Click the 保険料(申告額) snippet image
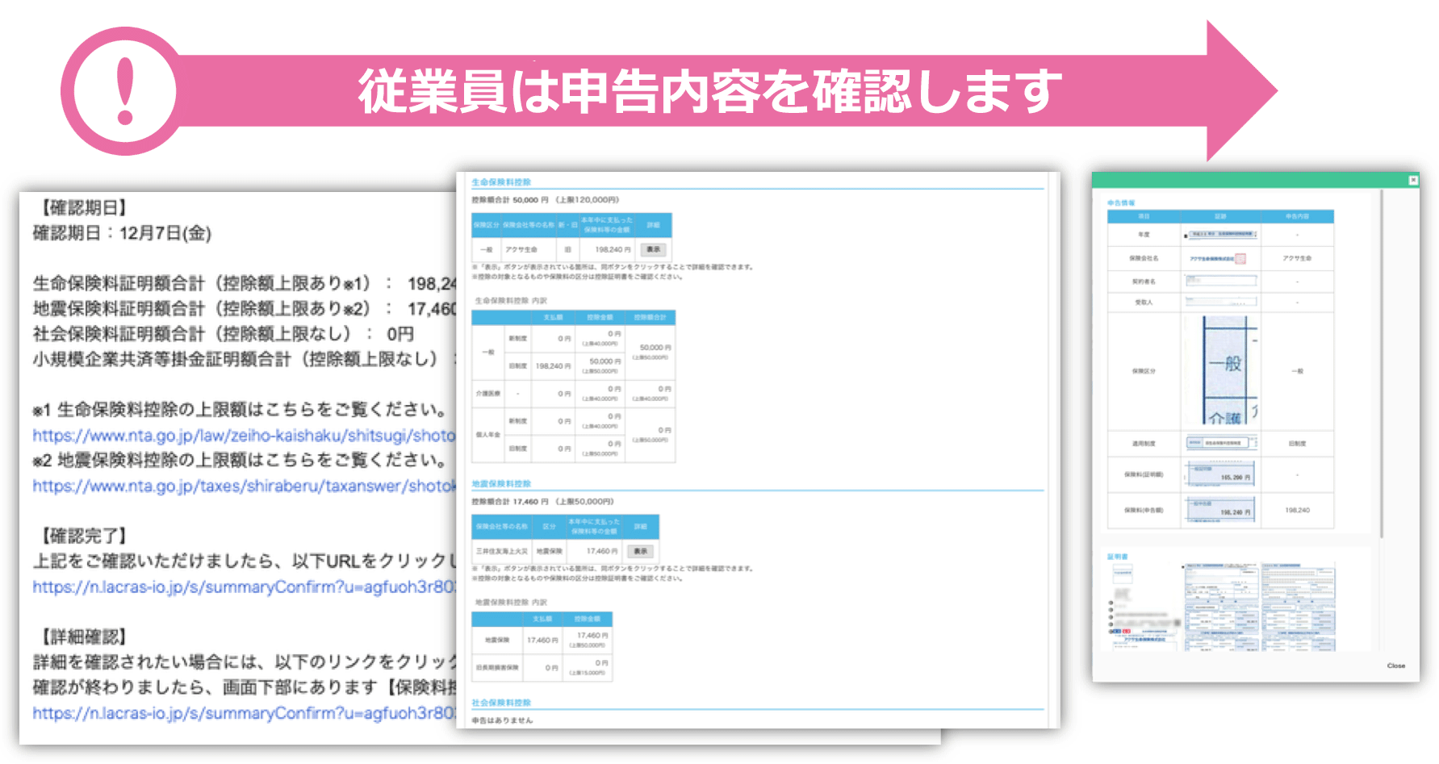Screen dimensions: 1439x764 click(x=1220, y=510)
